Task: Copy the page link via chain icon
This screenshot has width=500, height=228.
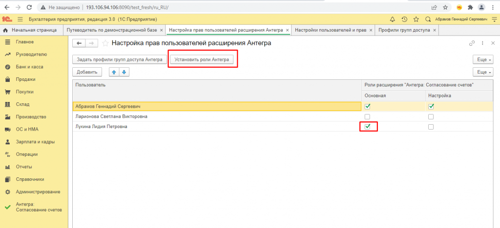Action: [472, 43]
